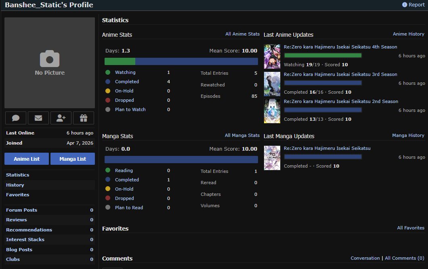Open the All Comments (0) link

tap(405, 258)
